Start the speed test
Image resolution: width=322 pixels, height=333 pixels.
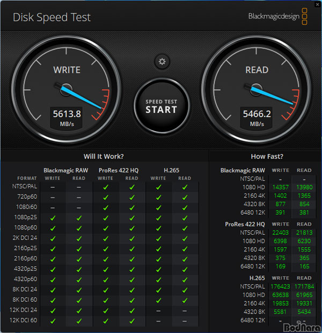162,106
